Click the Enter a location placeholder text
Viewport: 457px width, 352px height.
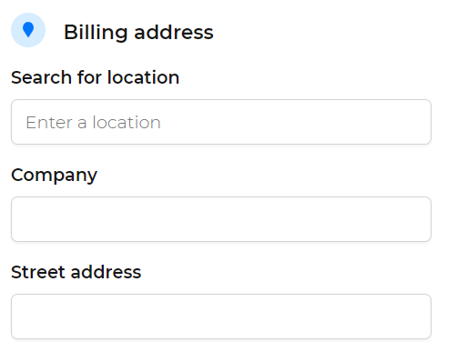tap(93, 123)
